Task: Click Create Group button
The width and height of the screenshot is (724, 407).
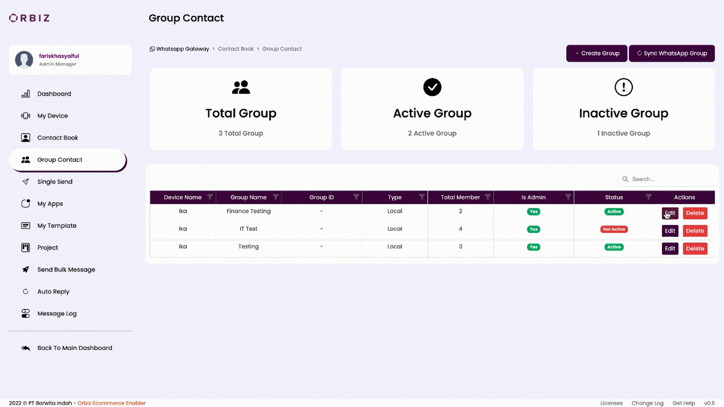Action: point(597,53)
